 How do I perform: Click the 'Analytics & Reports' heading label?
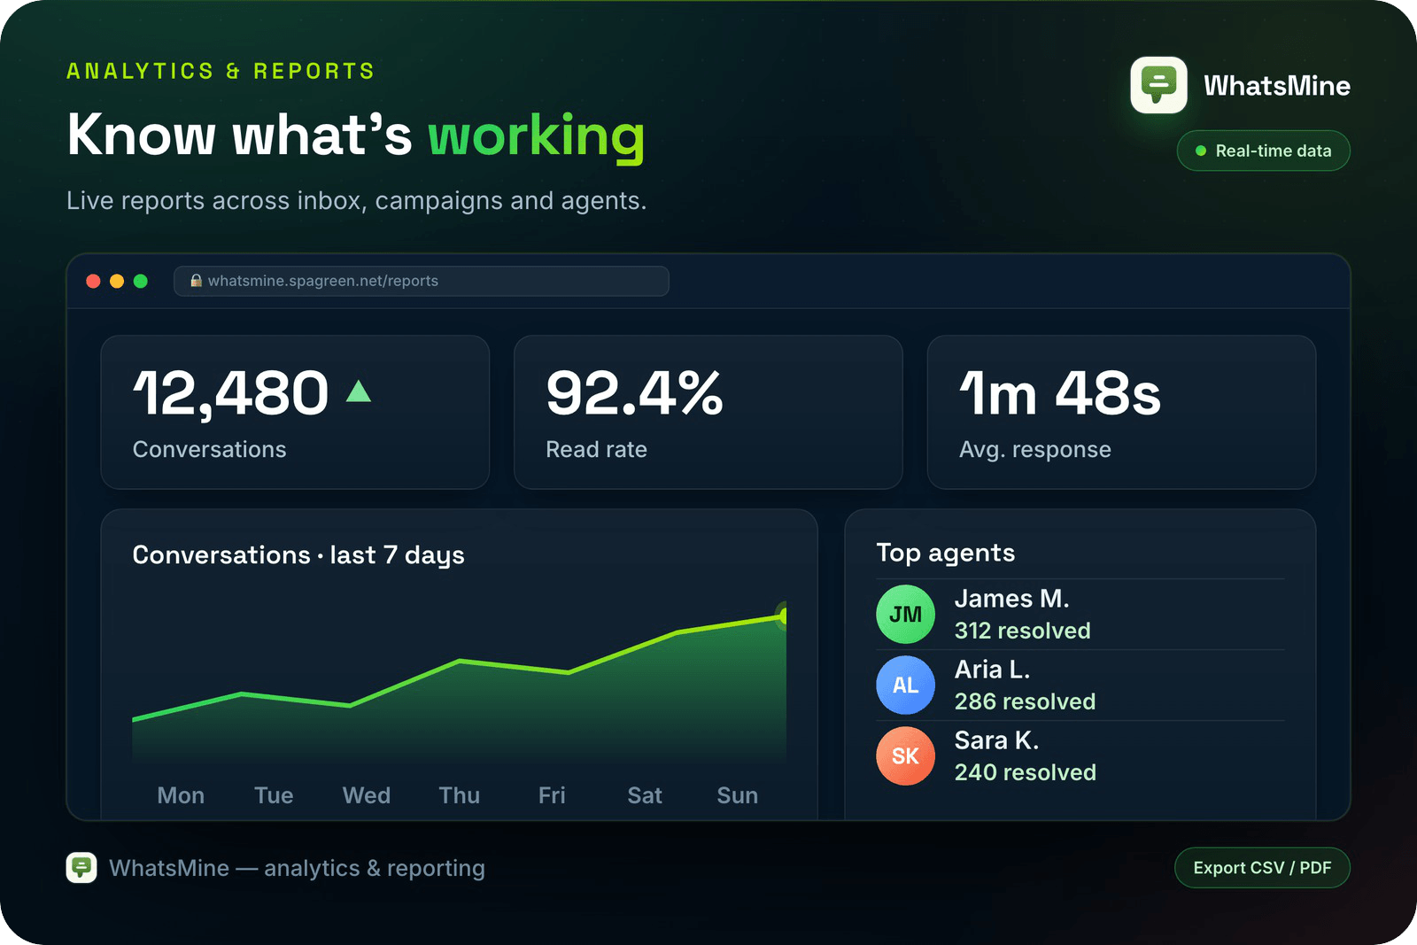click(x=221, y=71)
